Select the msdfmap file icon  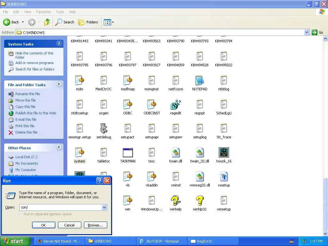point(127,80)
